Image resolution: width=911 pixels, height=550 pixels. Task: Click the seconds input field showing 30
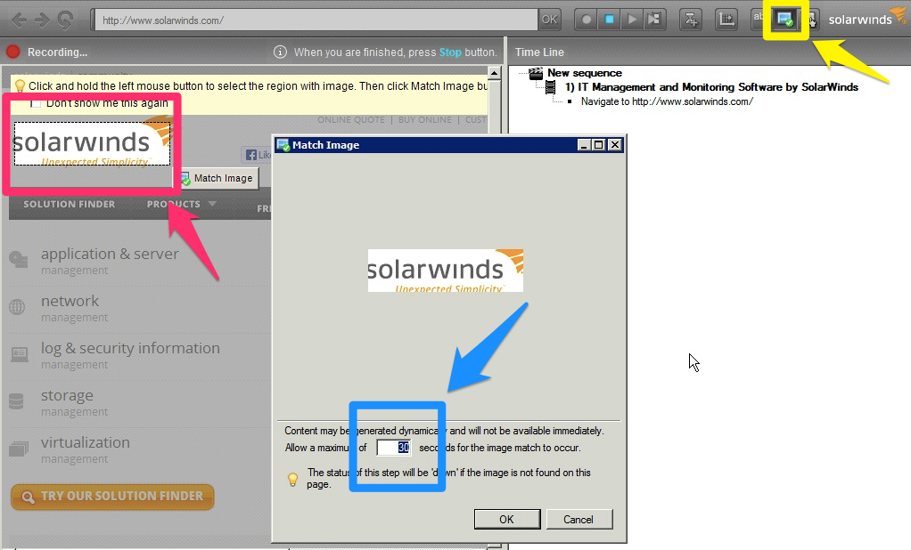pos(393,448)
